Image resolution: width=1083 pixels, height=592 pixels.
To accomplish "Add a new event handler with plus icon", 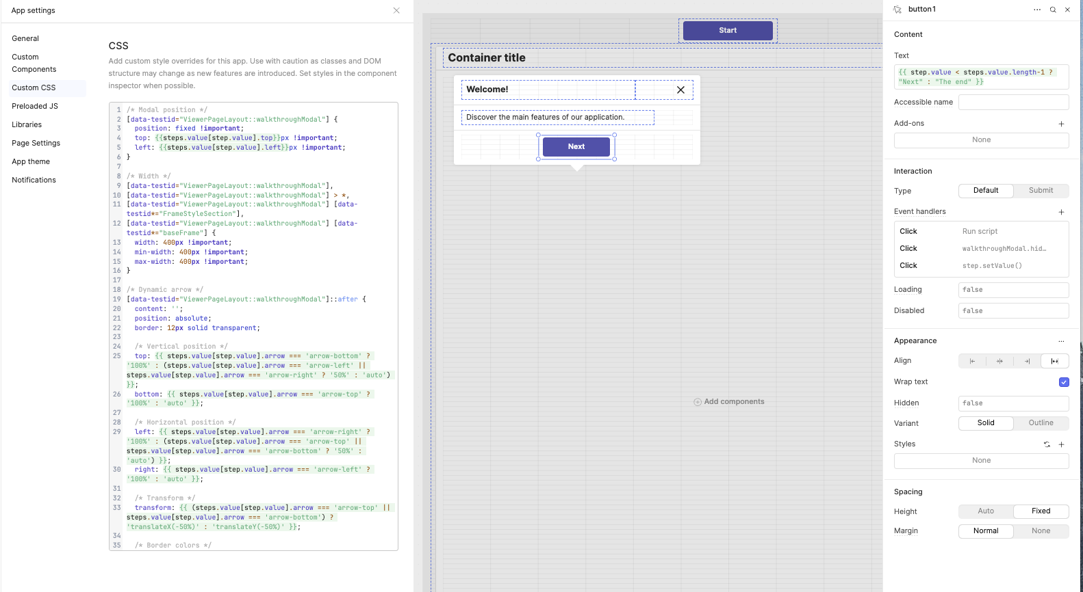I will click(1061, 212).
